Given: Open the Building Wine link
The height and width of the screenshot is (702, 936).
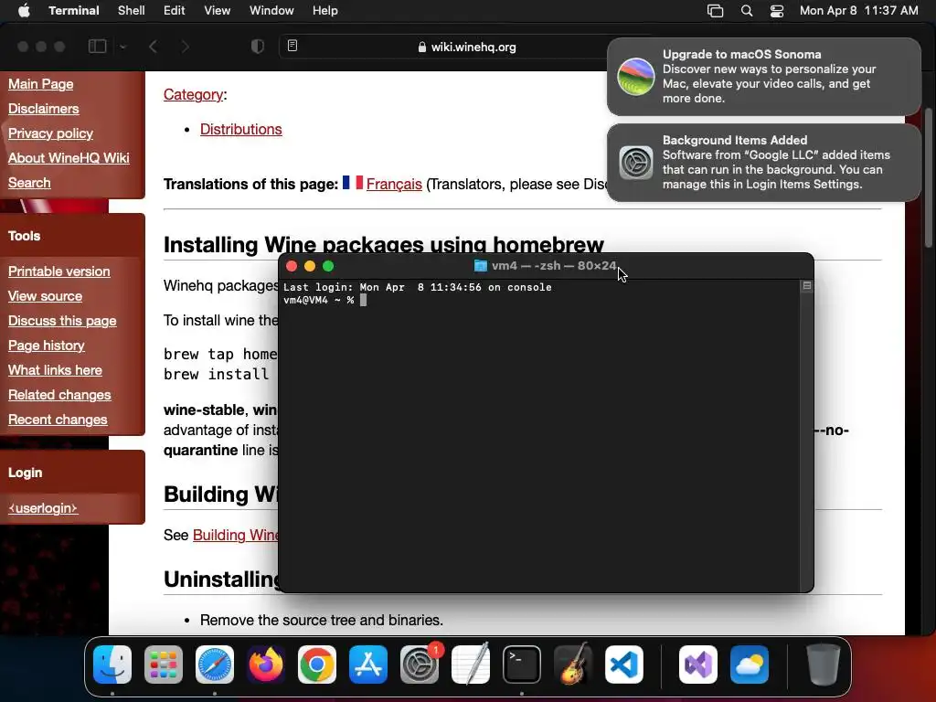Looking at the screenshot, I should click(x=236, y=535).
